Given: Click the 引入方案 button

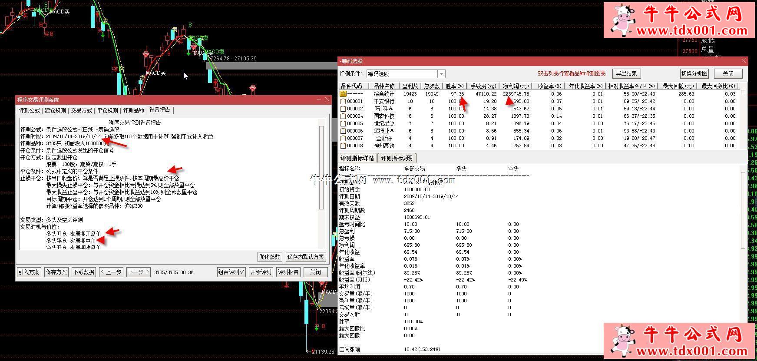Looking at the screenshot, I should [29, 272].
